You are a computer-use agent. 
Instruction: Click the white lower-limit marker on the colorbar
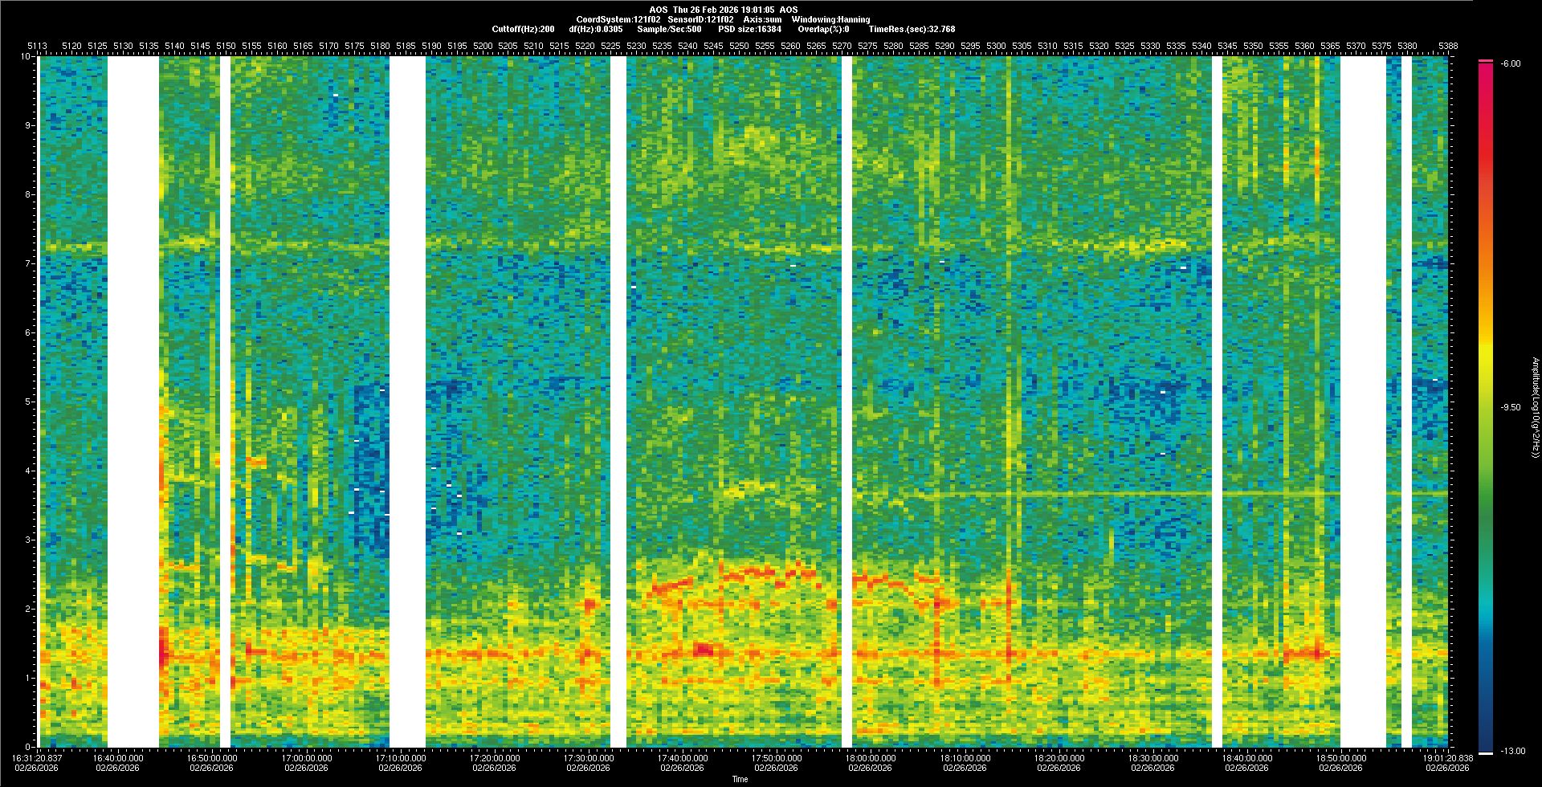point(1485,753)
